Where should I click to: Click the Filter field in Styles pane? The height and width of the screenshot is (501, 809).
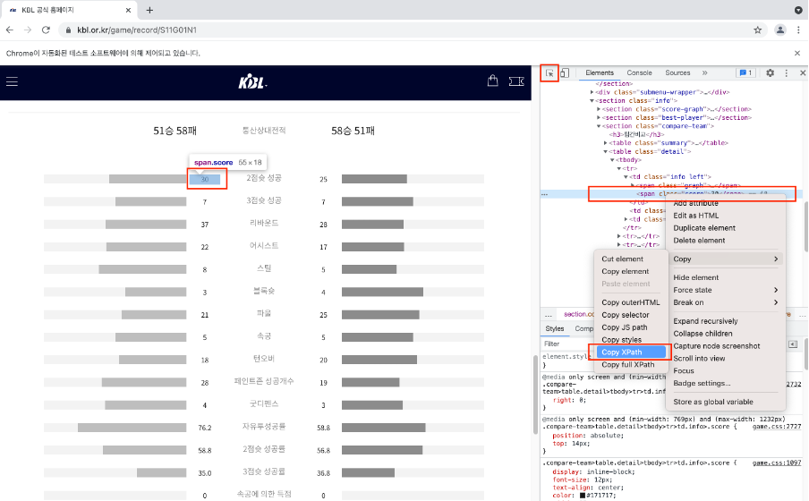(565, 344)
